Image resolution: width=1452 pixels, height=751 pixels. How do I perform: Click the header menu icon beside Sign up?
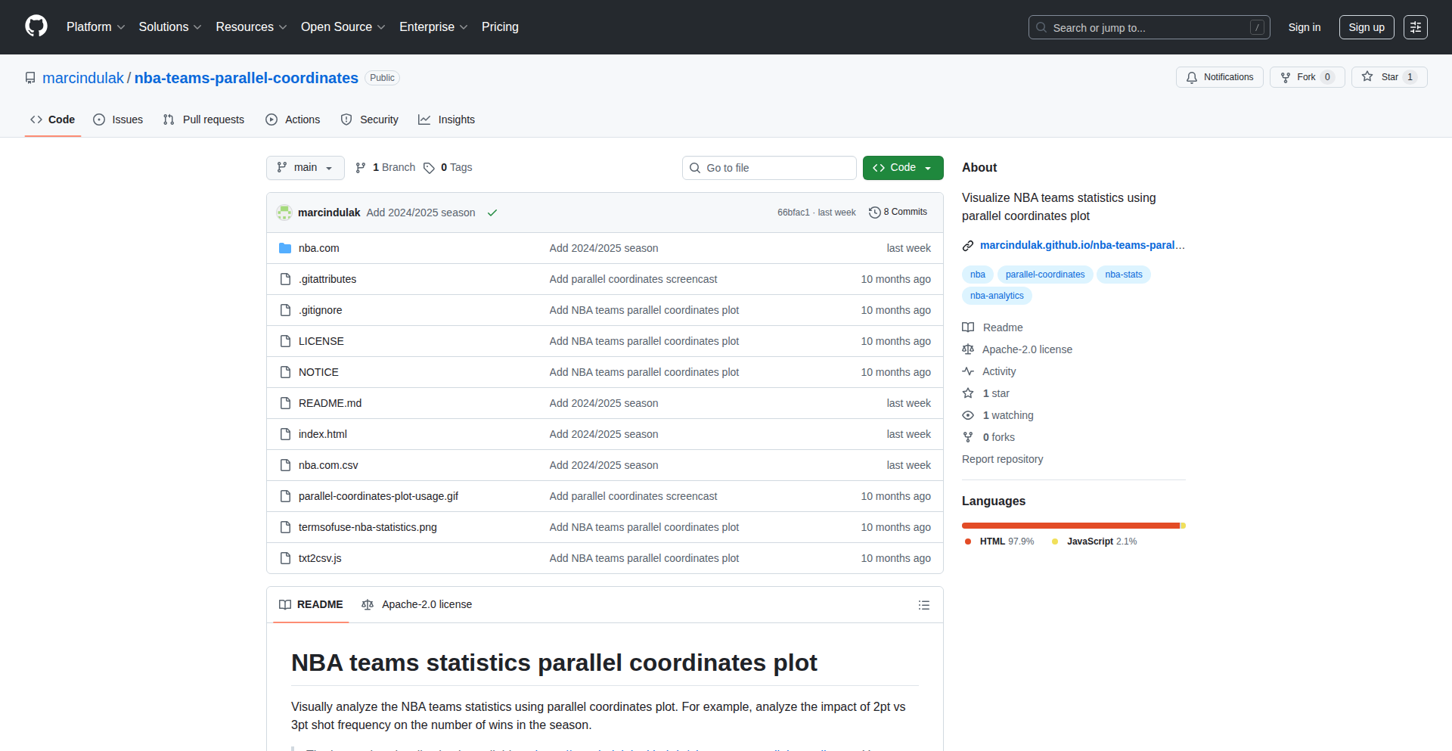(x=1415, y=27)
